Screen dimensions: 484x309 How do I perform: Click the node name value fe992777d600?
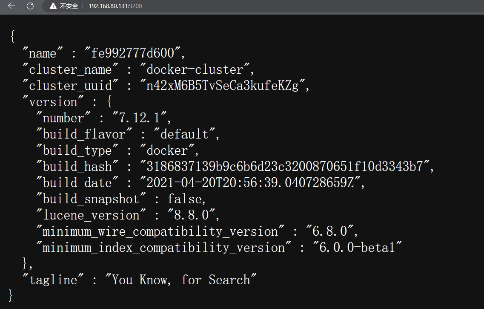[x=133, y=53]
